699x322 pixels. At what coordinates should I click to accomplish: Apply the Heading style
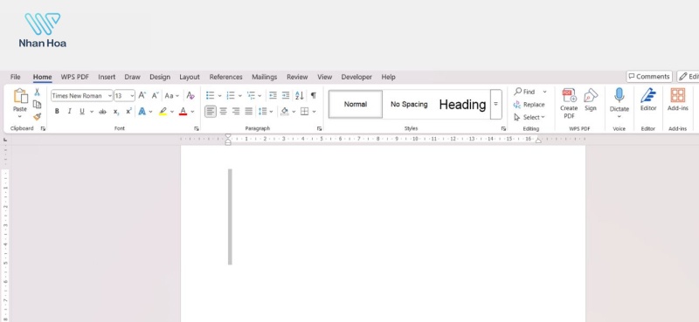(462, 104)
